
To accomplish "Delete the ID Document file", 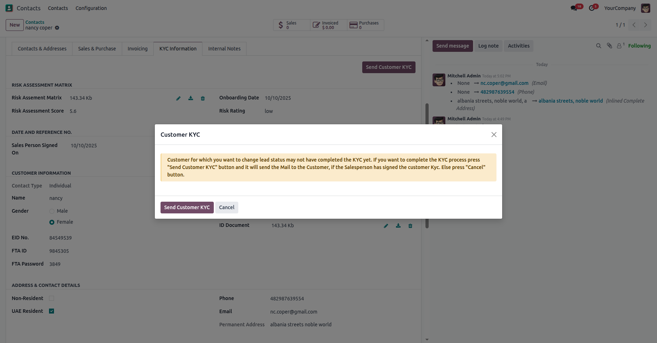I will click(410, 226).
